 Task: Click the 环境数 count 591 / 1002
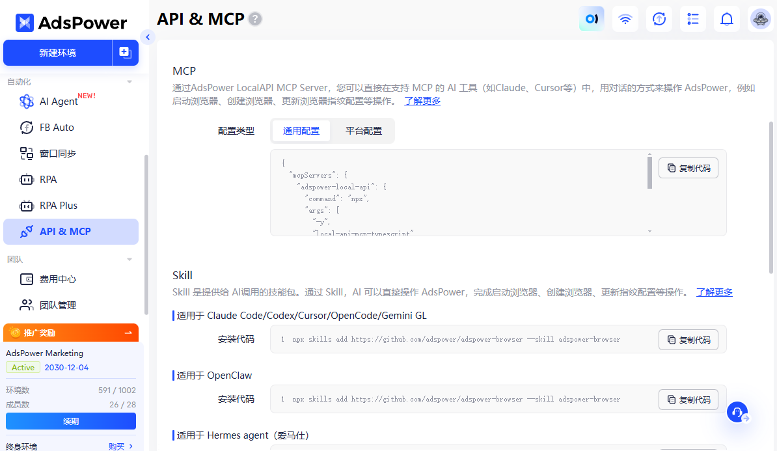(117, 390)
